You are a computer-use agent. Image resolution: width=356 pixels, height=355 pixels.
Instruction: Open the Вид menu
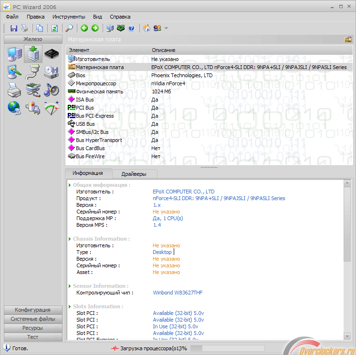click(x=97, y=17)
